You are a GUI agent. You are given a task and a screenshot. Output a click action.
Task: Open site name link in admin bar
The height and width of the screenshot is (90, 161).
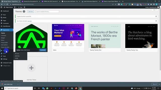[8, 7]
